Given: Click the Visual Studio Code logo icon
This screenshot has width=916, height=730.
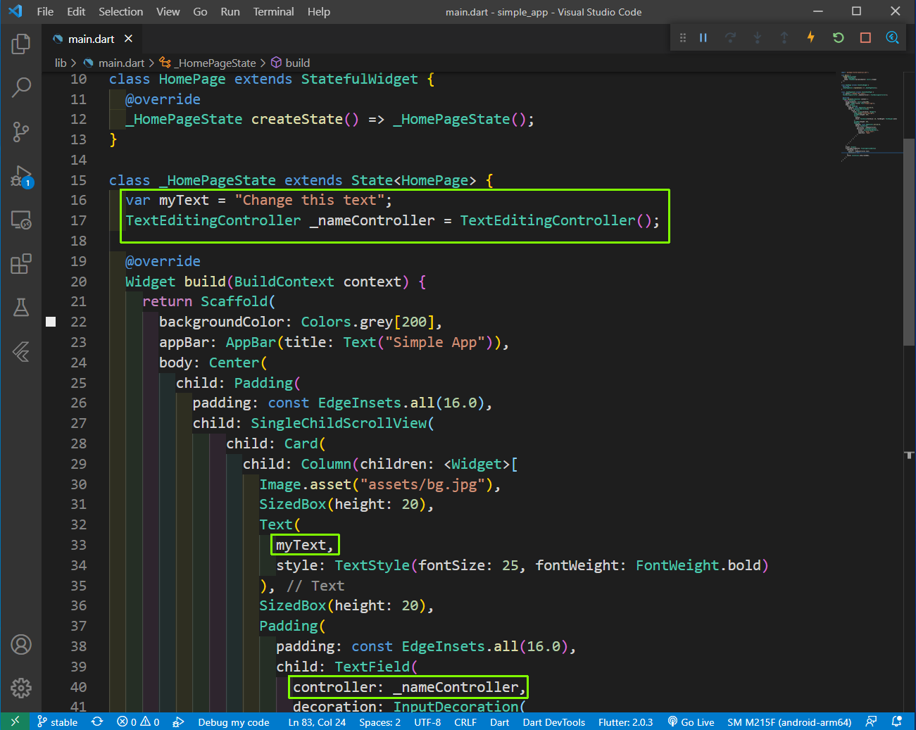Looking at the screenshot, I should [15, 11].
